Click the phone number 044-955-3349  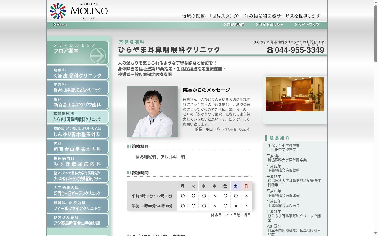tap(299, 50)
